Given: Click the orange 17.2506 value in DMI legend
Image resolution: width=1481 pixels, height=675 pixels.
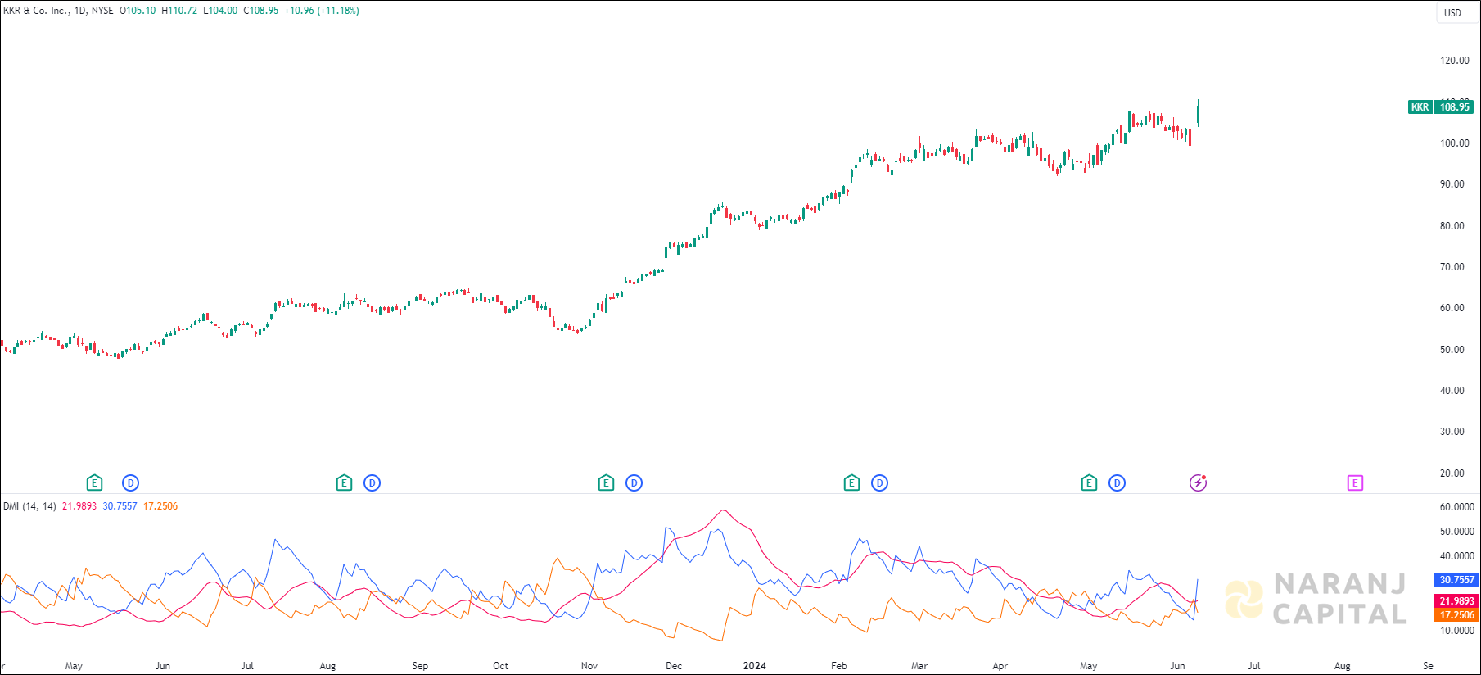Looking at the screenshot, I should (160, 506).
